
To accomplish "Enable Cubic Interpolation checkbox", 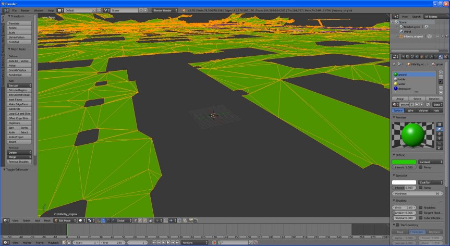I will coord(421,218).
